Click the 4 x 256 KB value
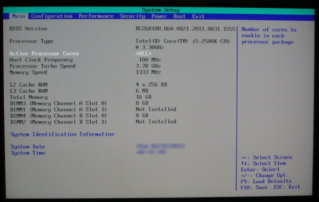The image size is (319, 202). click(x=152, y=85)
